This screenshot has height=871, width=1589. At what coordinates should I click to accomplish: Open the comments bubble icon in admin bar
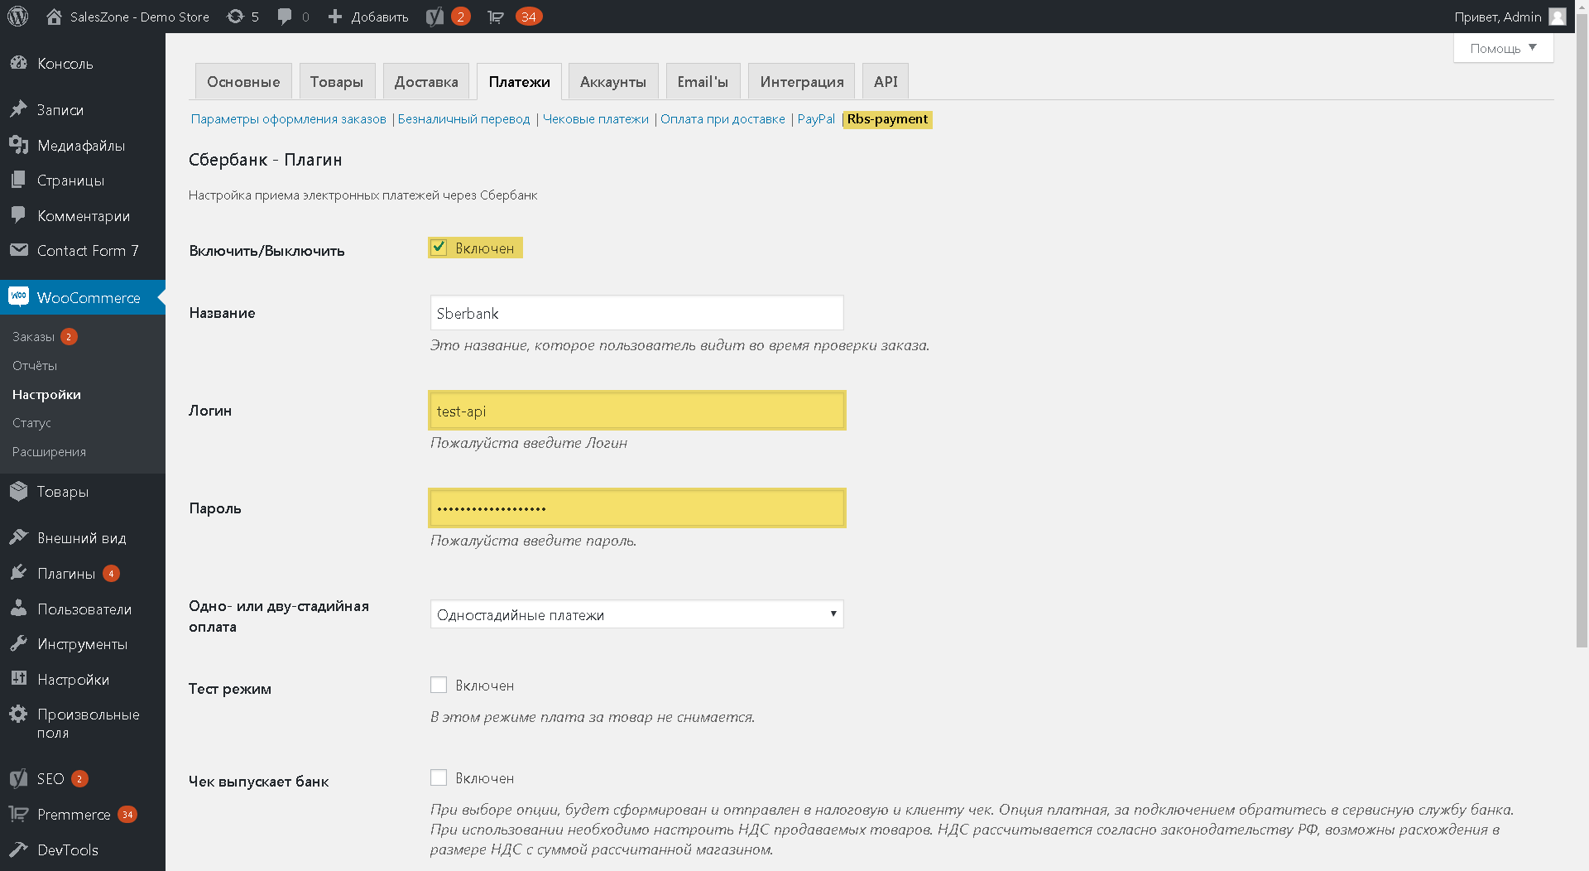(x=285, y=17)
